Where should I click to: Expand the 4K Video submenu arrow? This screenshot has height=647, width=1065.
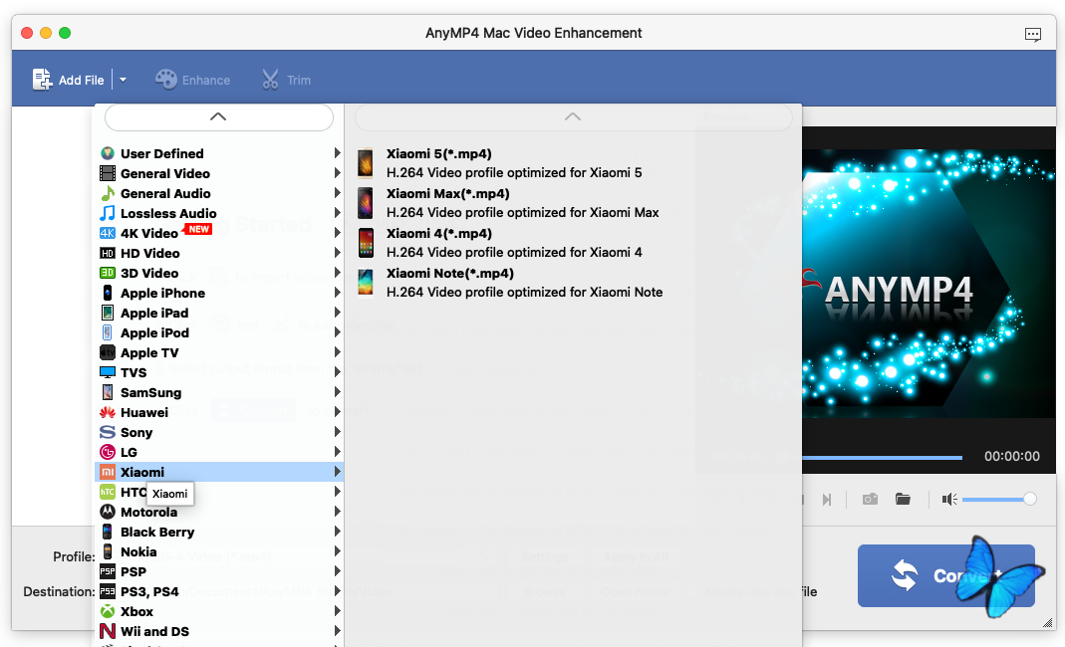point(337,233)
